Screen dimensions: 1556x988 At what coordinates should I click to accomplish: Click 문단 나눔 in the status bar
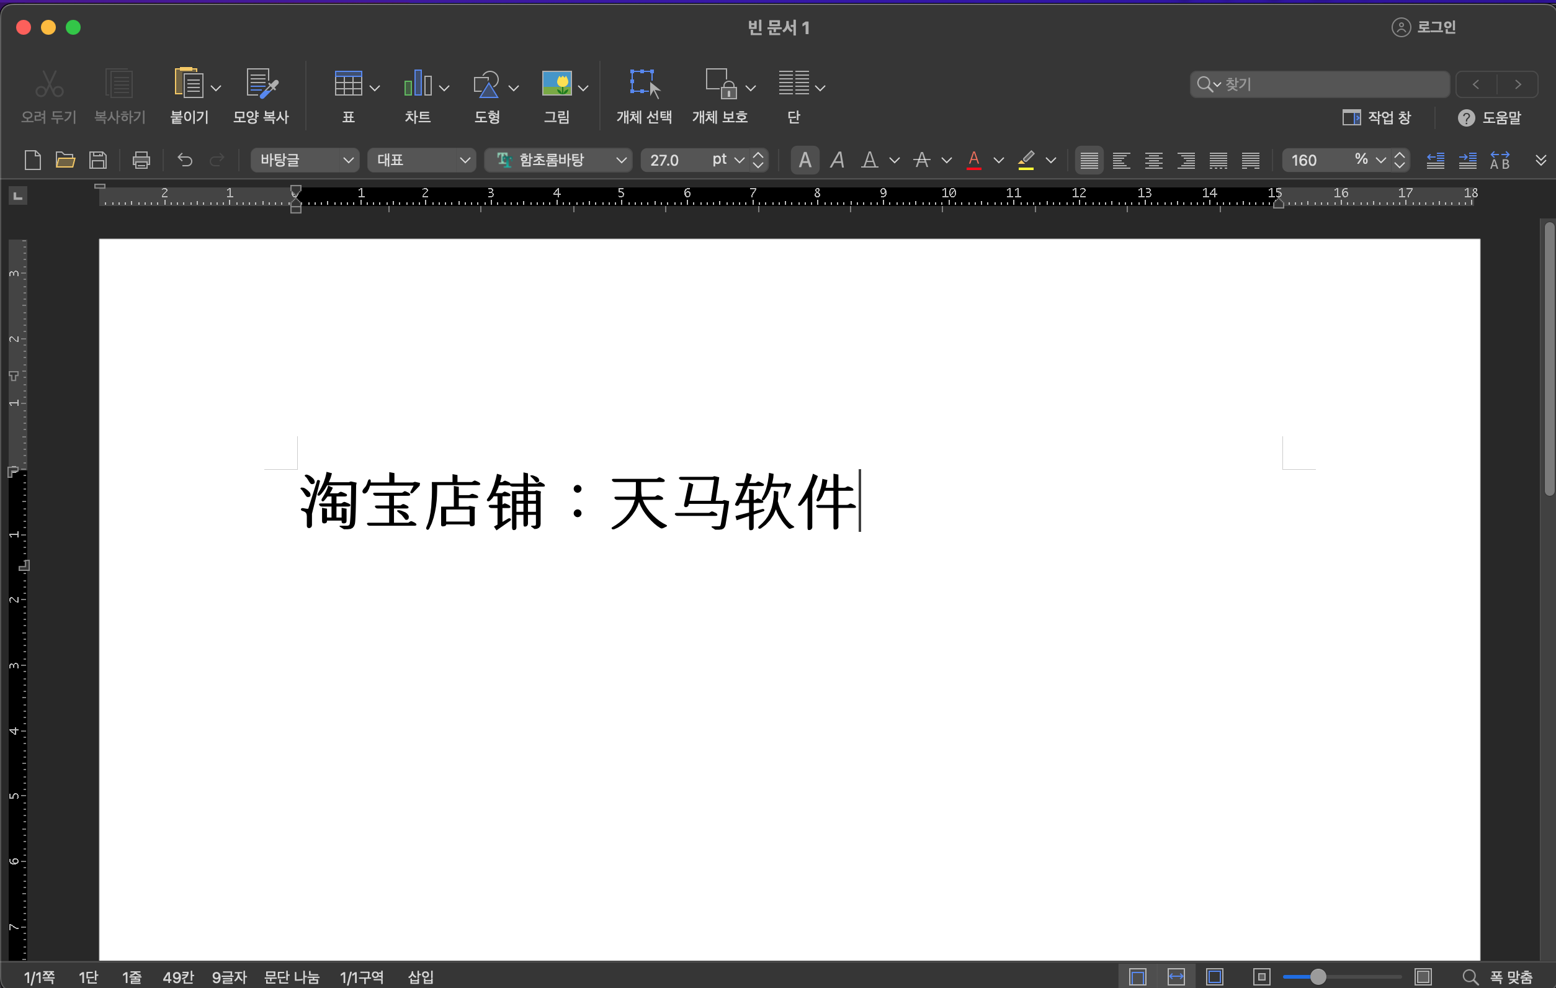pyautogui.click(x=292, y=976)
